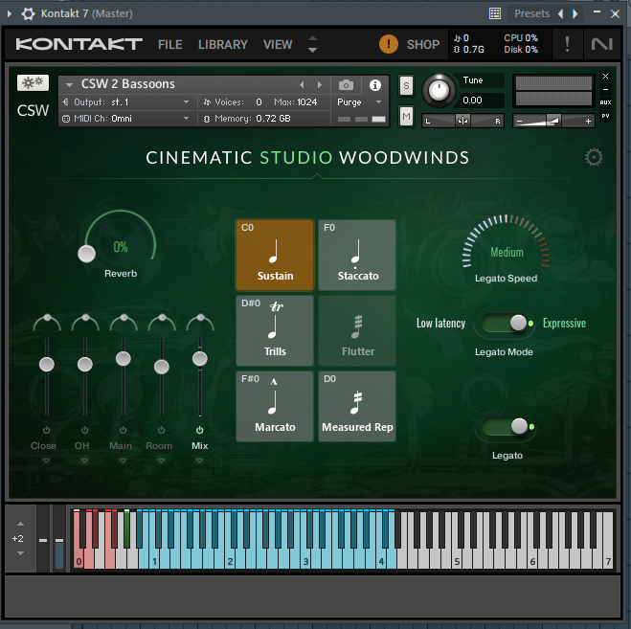This screenshot has width=631, height=629.
Task: Go to next preset arrow in title bar
Action: [575, 13]
